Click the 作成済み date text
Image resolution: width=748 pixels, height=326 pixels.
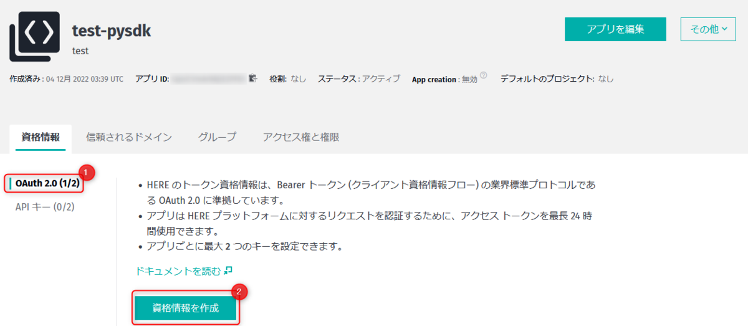pos(67,79)
